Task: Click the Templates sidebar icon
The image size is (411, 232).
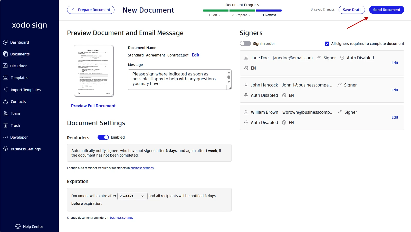Action: (x=6, y=78)
